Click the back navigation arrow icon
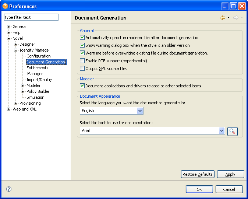 coord(222,18)
